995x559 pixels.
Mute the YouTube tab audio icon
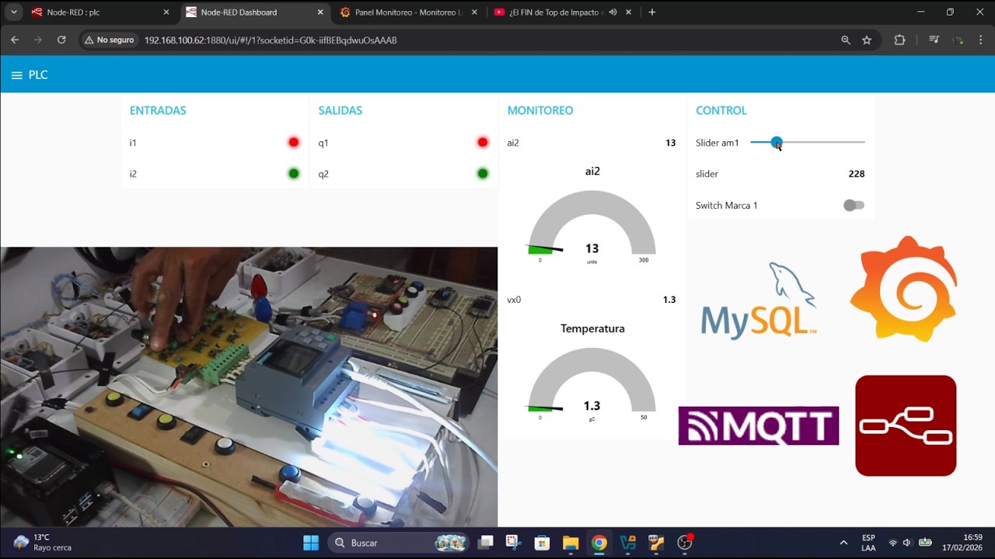[x=613, y=12]
